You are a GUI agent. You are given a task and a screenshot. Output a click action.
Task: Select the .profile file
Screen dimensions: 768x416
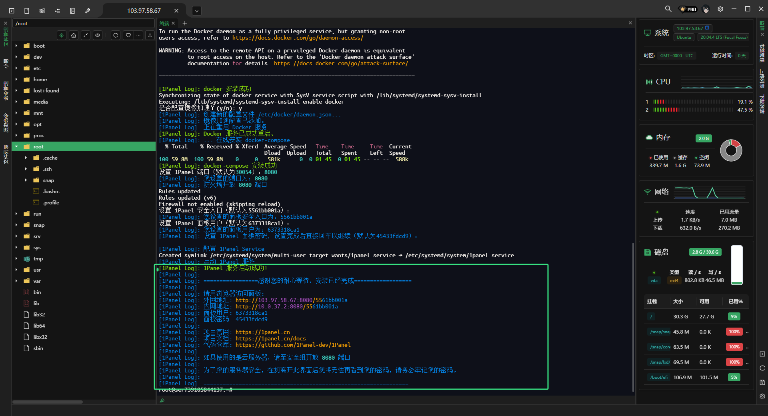[51, 203]
